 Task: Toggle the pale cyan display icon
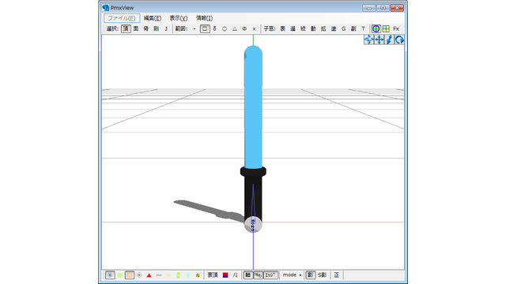[x=188, y=275]
